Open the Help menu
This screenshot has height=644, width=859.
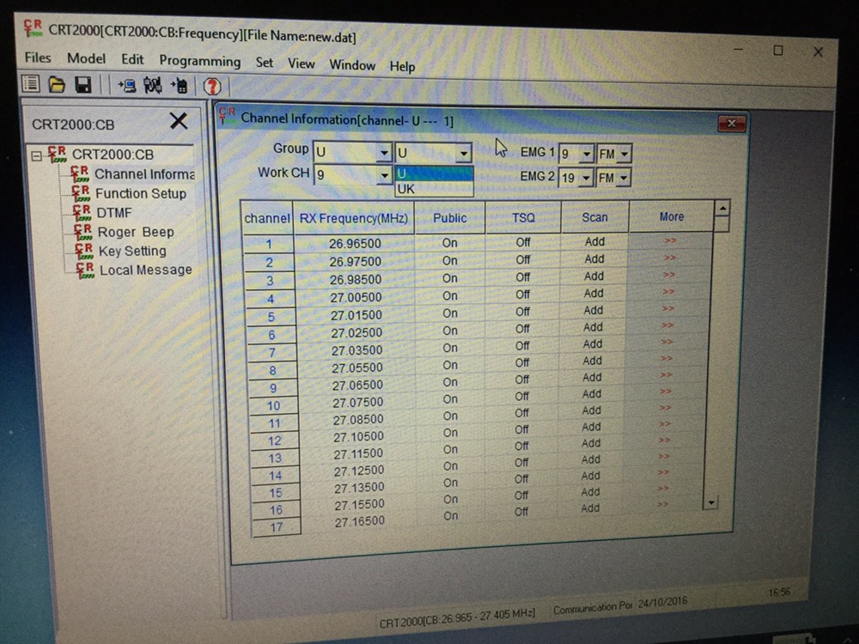[x=402, y=67]
